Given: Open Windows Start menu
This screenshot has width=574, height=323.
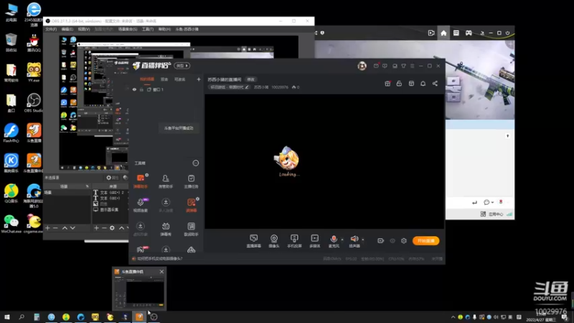Looking at the screenshot, I should [7, 317].
